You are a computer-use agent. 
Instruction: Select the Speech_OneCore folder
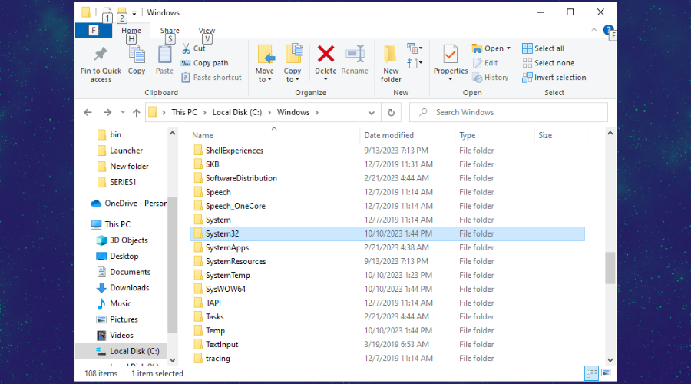pyautogui.click(x=388, y=207)
